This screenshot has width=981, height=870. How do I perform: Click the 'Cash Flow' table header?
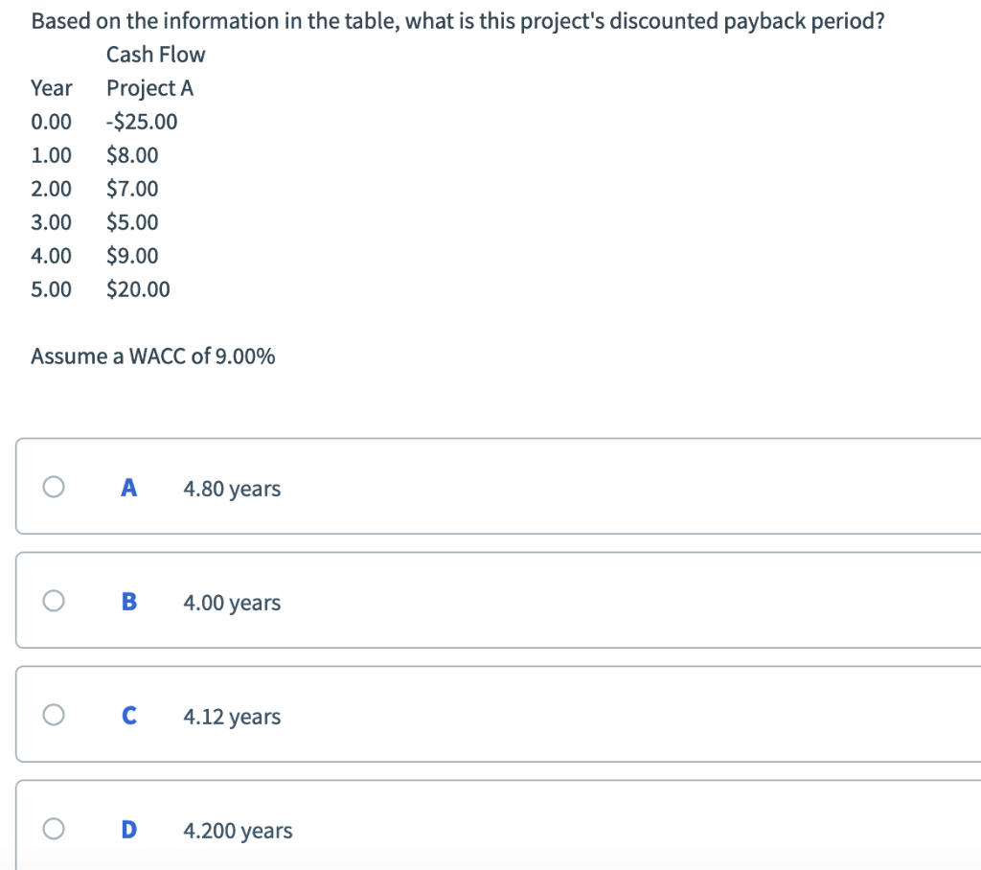pyautogui.click(x=155, y=55)
